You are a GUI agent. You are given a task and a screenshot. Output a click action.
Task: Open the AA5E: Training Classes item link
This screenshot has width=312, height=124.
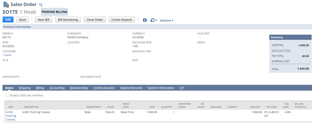pos(11,116)
